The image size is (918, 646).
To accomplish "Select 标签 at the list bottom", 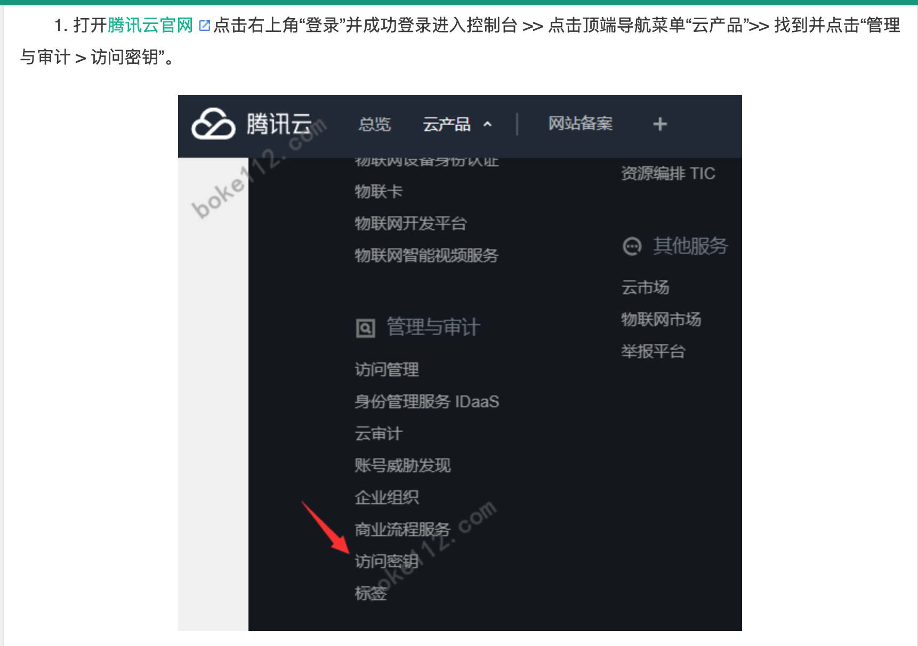I will tap(371, 593).
